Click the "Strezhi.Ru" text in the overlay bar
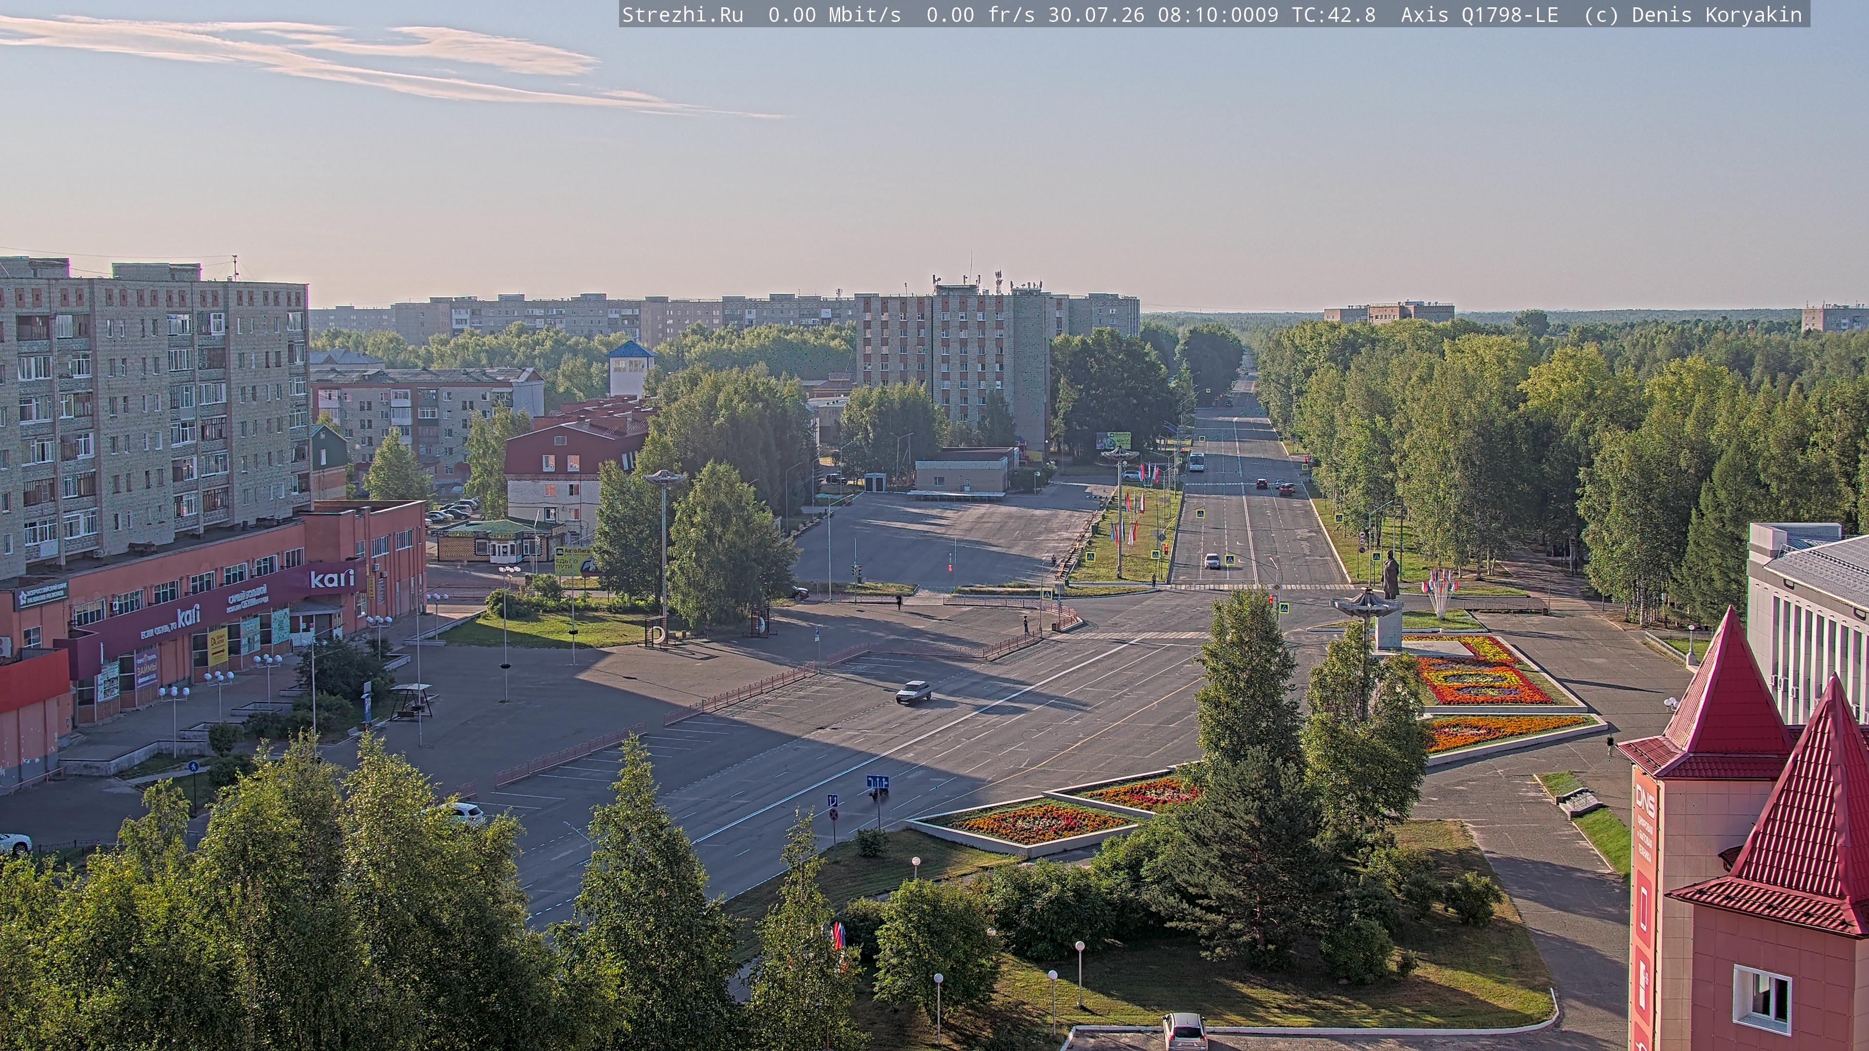The height and width of the screenshot is (1051, 1869). pos(683,15)
